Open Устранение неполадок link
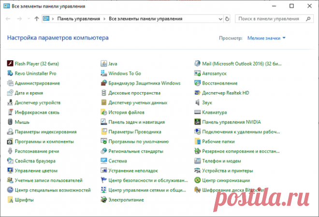The height and width of the screenshot is (217, 319). (133, 171)
